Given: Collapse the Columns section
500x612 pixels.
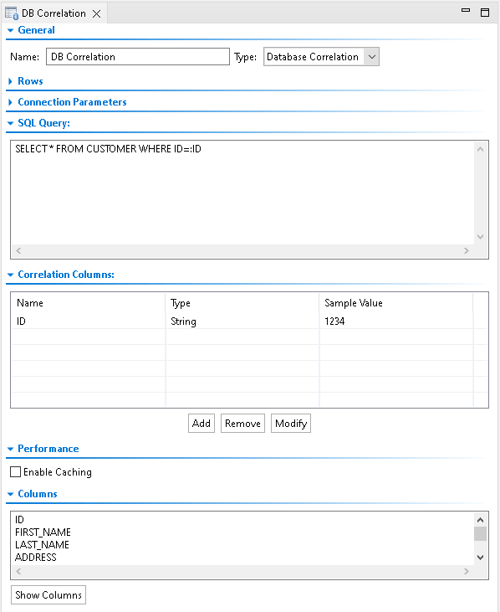Looking at the screenshot, I should coord(11,494).
